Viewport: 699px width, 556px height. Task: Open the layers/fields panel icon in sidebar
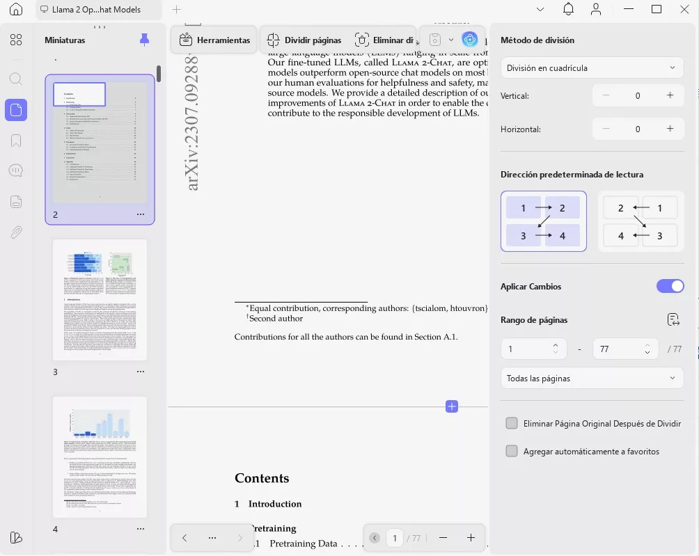point(15,202)
